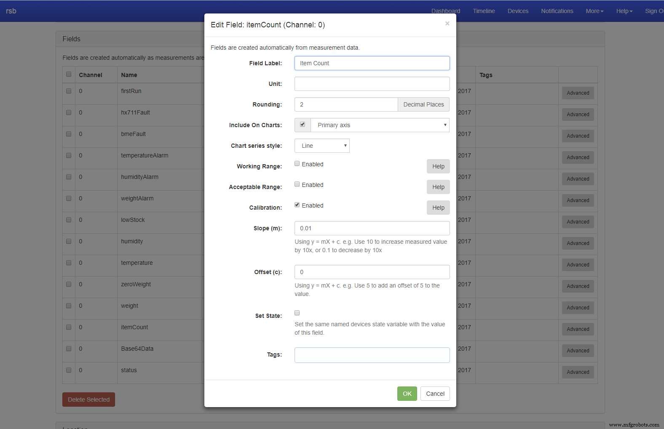Enable the Acceptable Range checkbox
This screenshot has height=429, width=664.
pyautogui.click(x=297, y=184)
